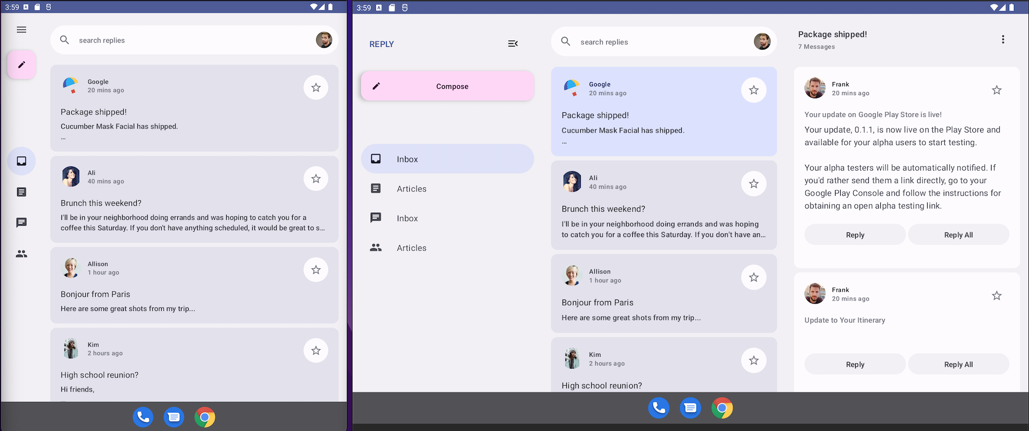This screenshot has height=431, width=1029.
Task: Launch Phone app from left screen taskbar
Action: pyautogui.click(x=143, y=417)
